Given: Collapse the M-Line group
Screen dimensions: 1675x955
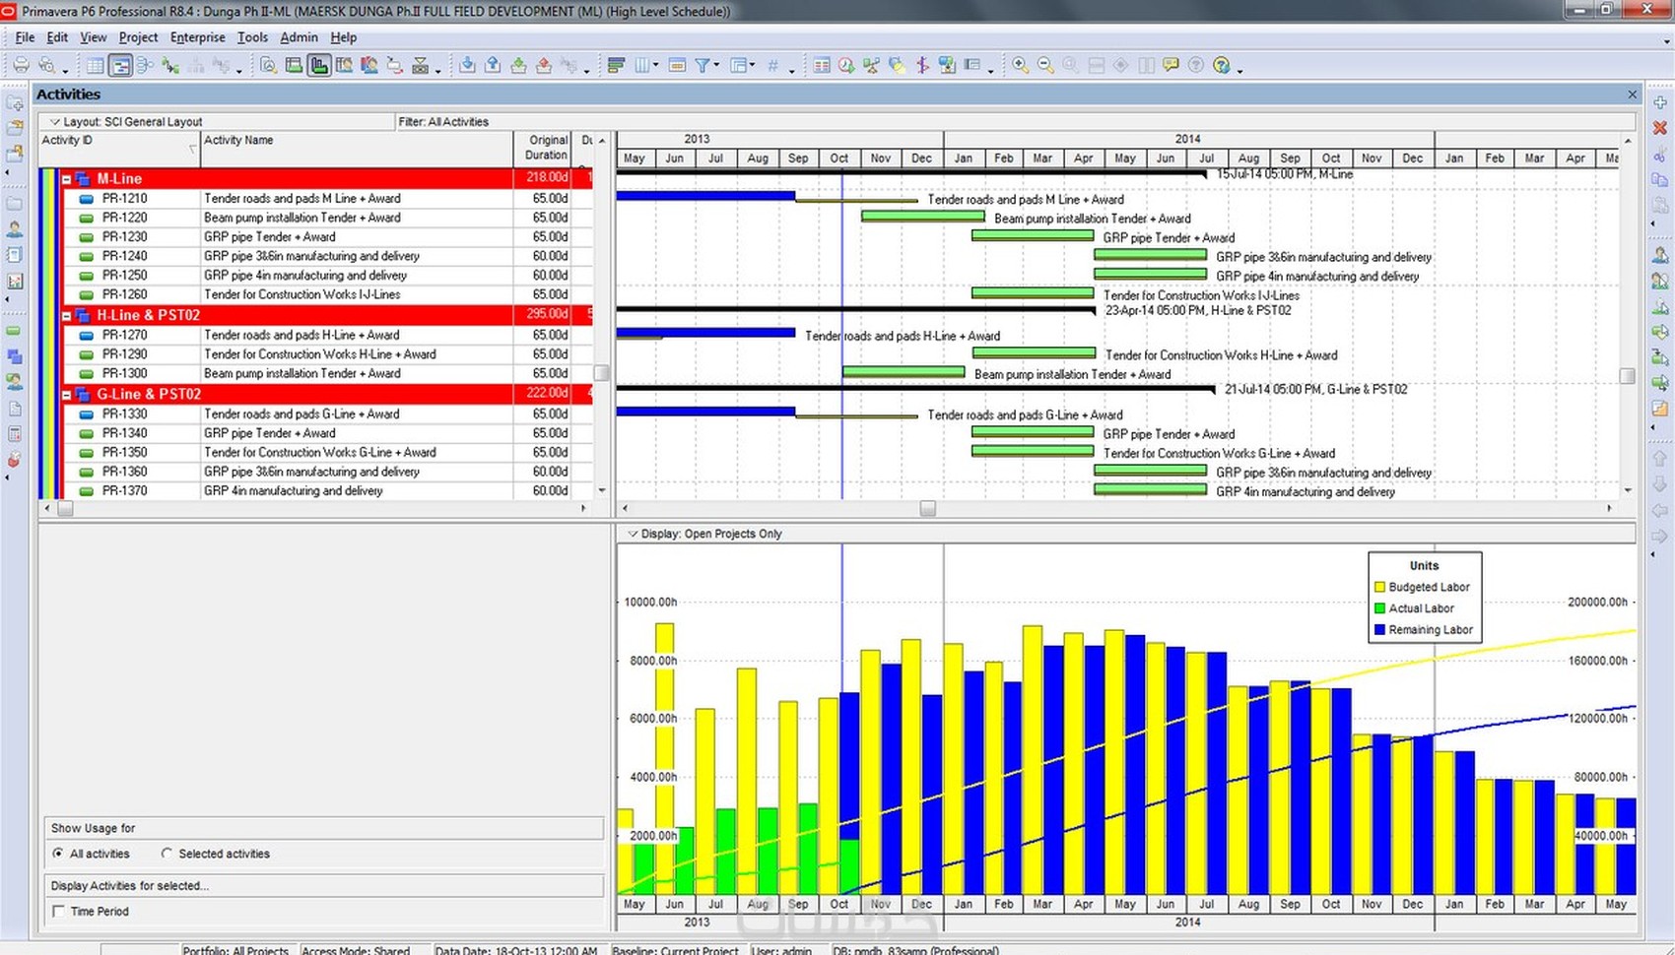Looking at the screenshot, I should (x=67, y=179).
